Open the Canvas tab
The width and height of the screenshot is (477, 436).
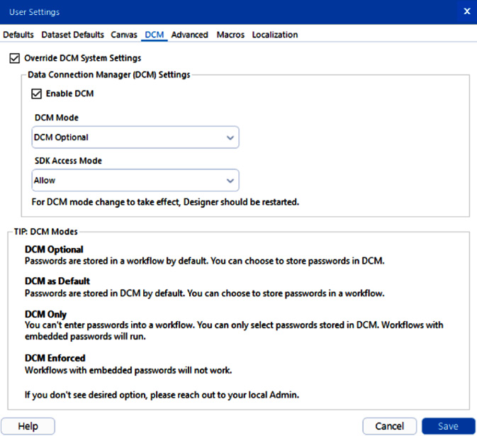point(124,35)
